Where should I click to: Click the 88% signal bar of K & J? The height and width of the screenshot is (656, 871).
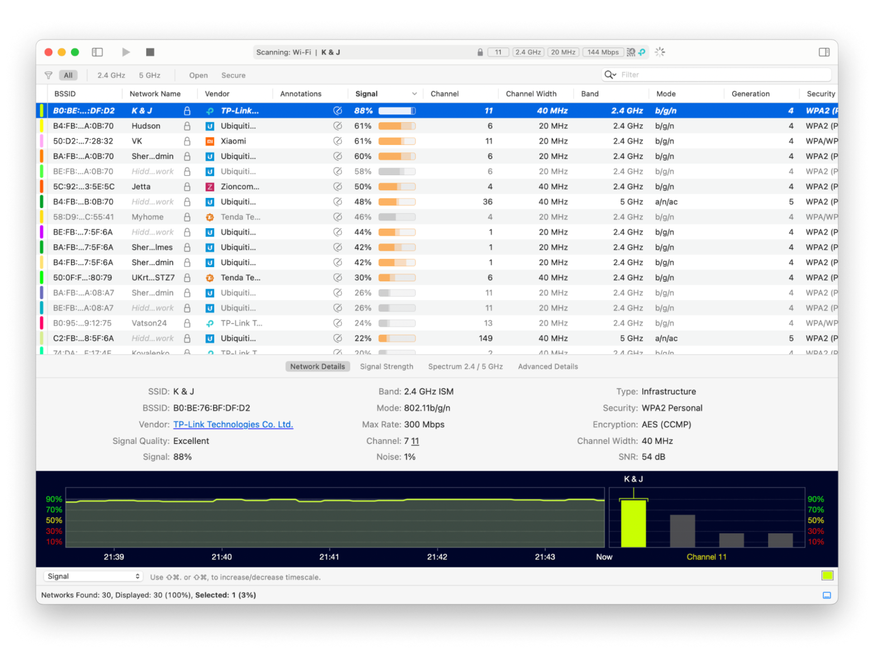point(397,110)
